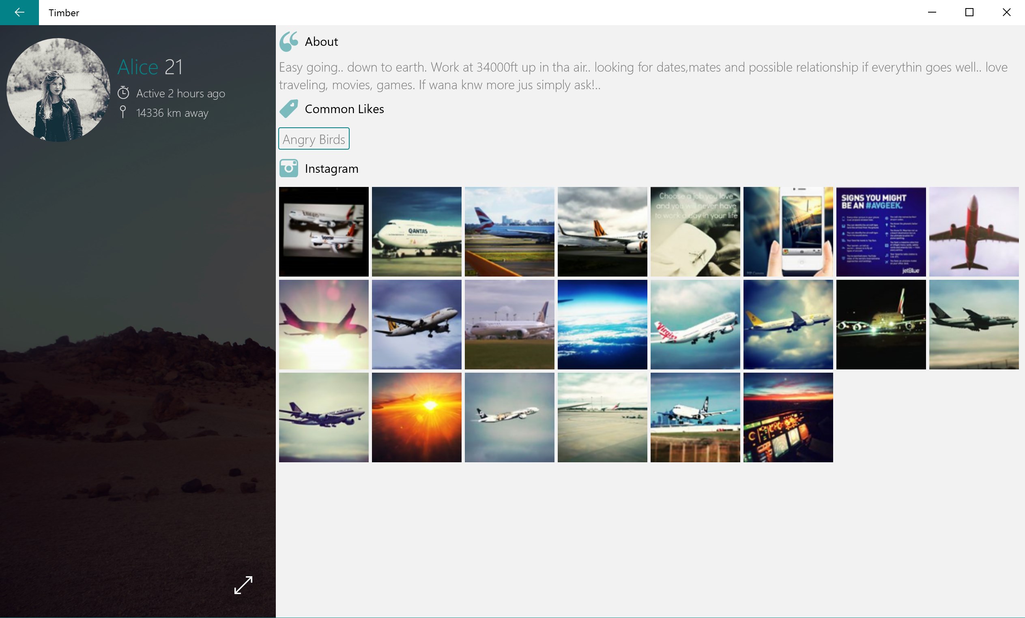
Task: Open the job quote image thumbnail
Action: coord(695,232)
